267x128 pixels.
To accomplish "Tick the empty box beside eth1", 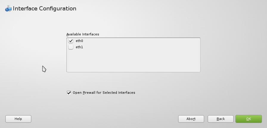I will (x=71, y=47).
